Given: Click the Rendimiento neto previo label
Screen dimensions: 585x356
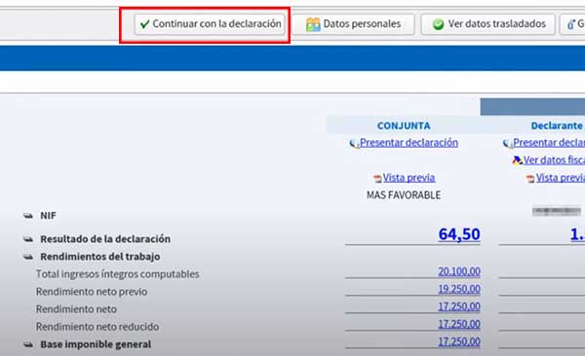Looking at the screenshot, I should pos(92,292).
